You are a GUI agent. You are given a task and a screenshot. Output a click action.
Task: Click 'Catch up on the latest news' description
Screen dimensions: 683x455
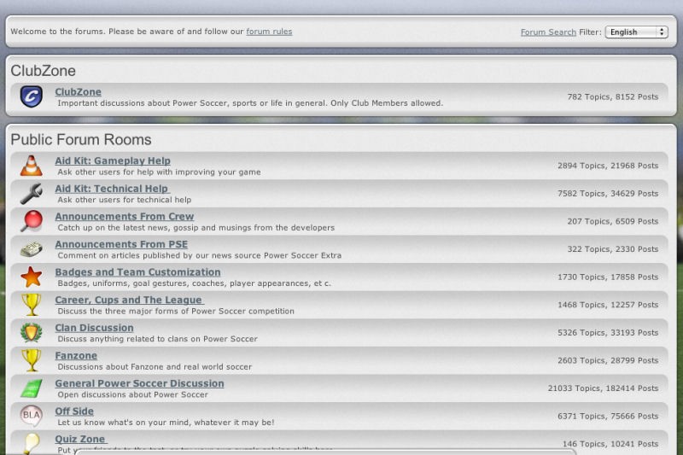(196, 228)
